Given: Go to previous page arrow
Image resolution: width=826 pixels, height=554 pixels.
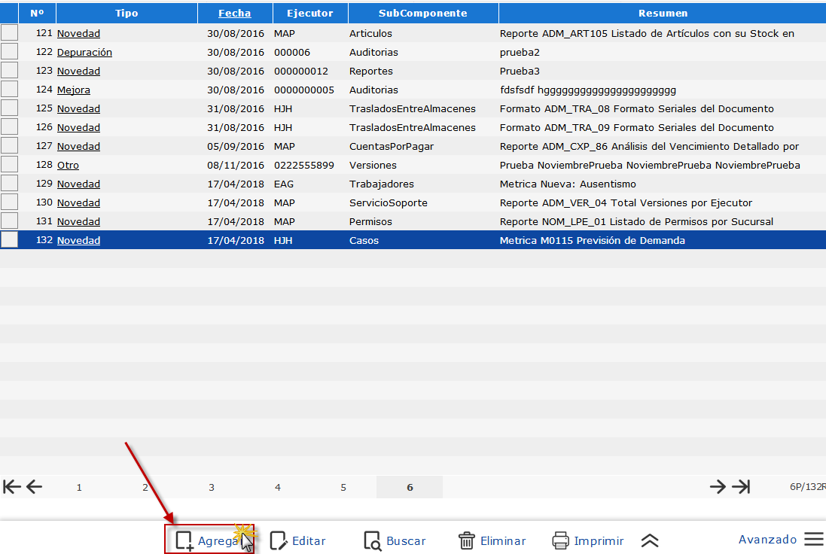Looking at the screenshot, I should (35, 487).
